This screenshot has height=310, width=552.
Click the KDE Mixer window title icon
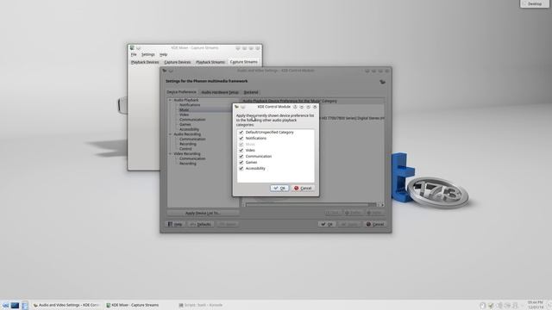tap(132, 48)
